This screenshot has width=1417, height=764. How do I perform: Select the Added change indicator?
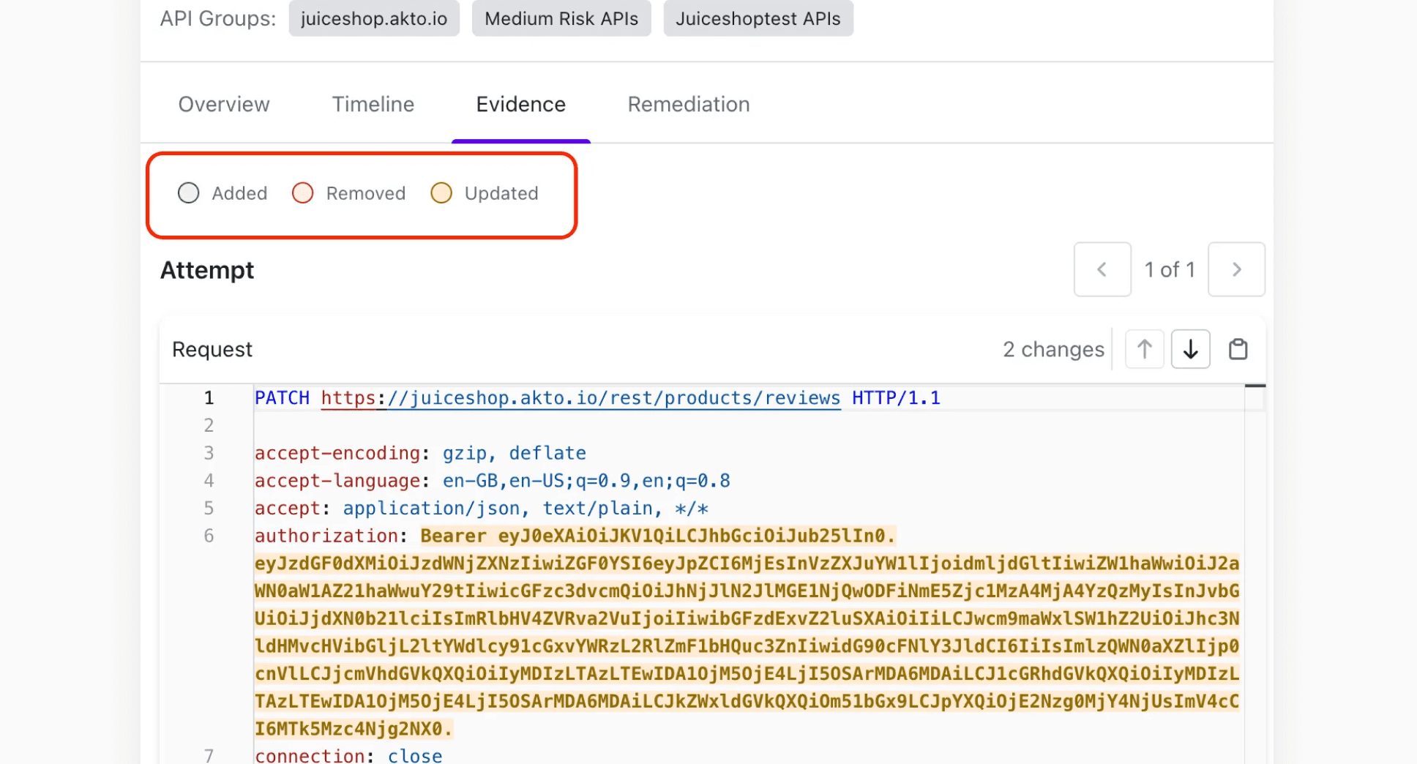[188, 192]
